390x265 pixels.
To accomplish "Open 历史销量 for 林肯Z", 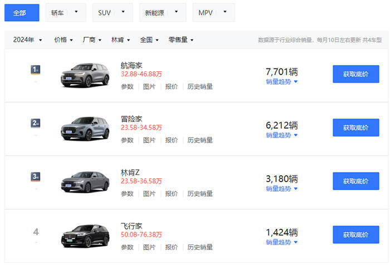I will (x=200, y=194).
